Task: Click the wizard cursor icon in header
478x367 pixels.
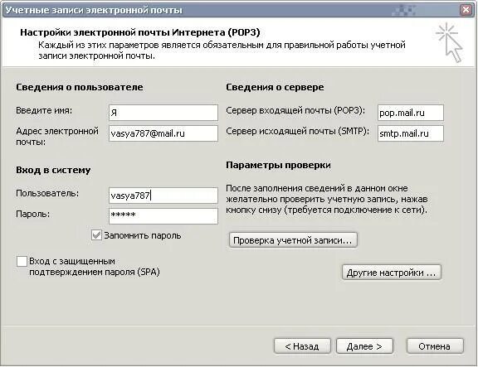Action: [450, 42]
